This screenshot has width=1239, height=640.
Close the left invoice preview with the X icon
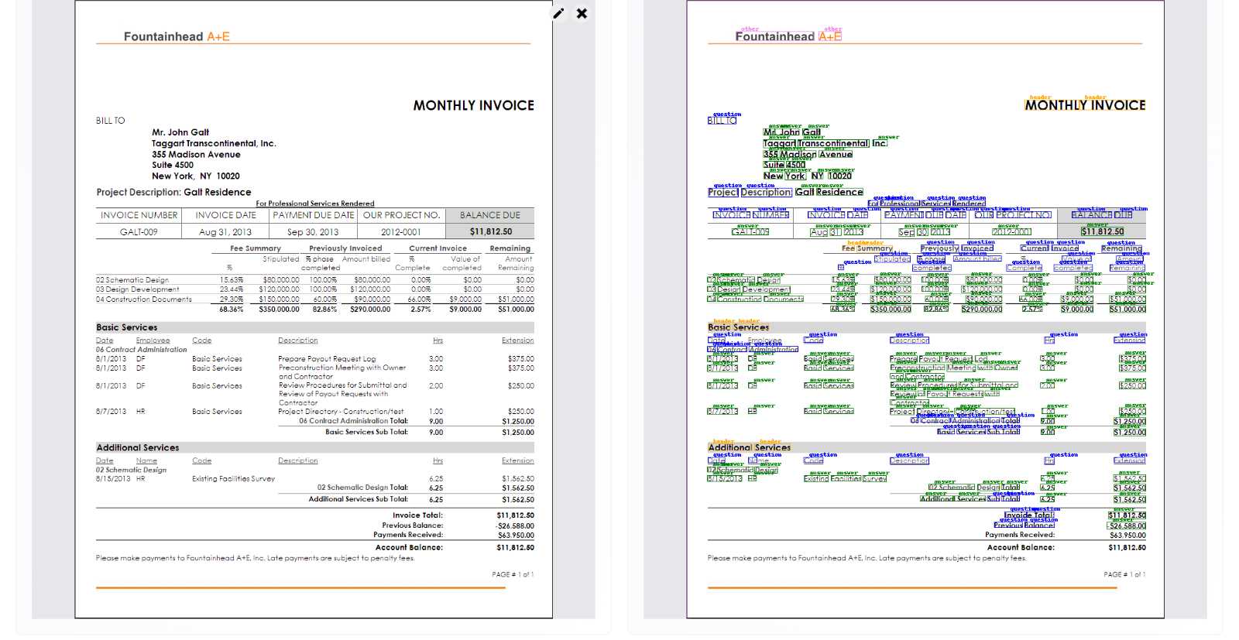pos(582,13)
